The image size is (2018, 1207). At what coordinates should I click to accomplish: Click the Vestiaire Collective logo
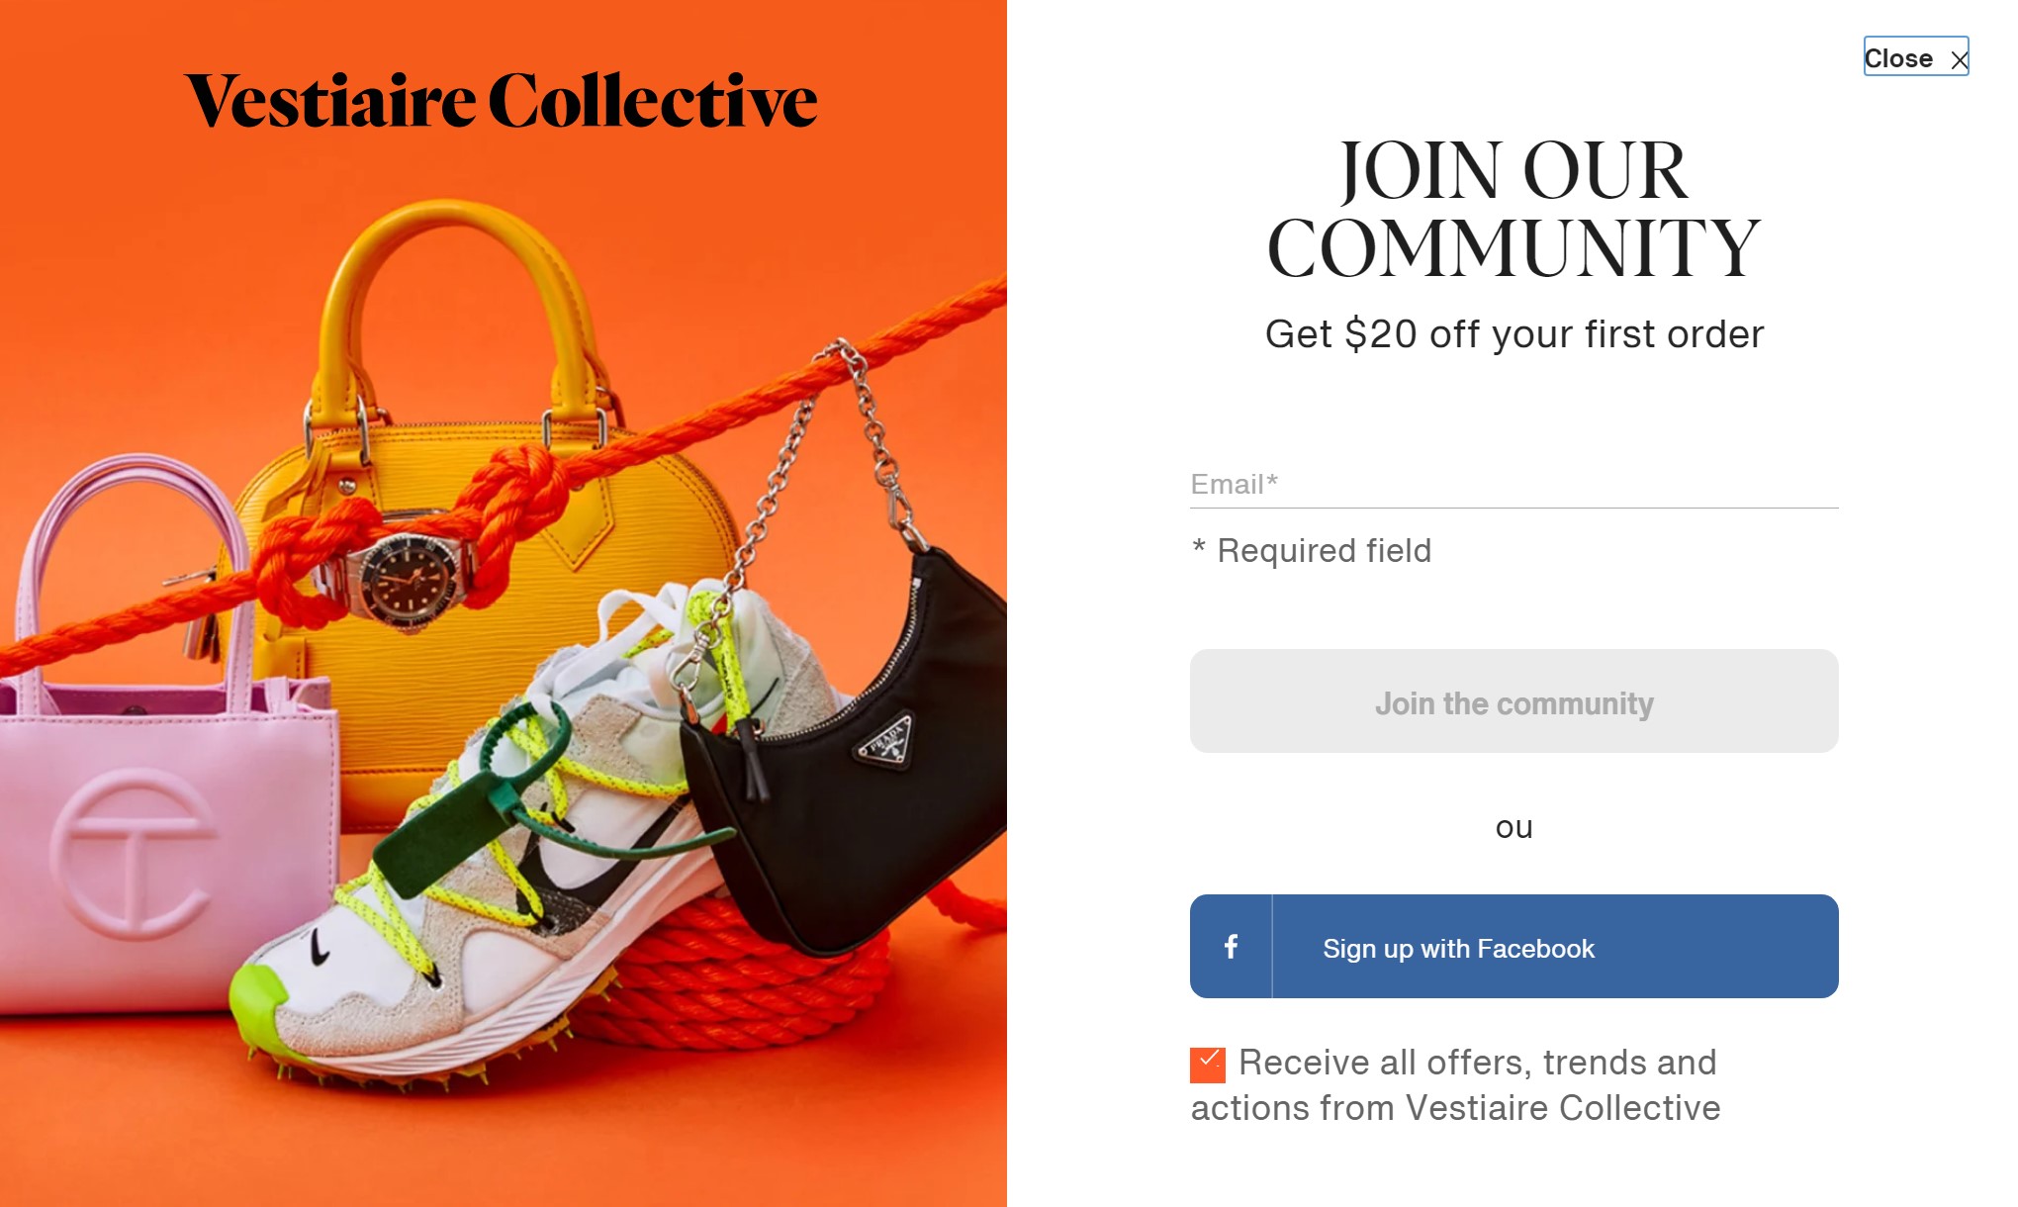pos(501,100)
